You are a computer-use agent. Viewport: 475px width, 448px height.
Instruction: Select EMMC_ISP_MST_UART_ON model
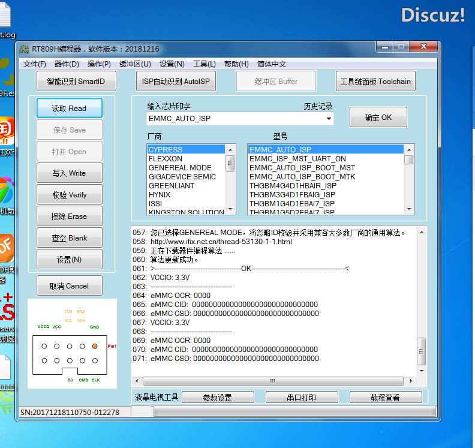pyautogui.click(x=326, y=158)
